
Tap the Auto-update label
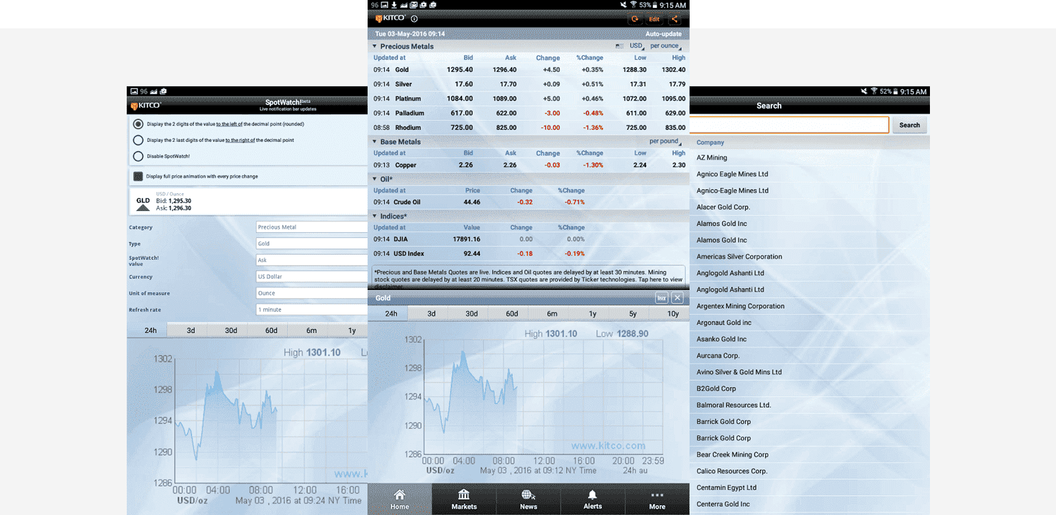[x=663, y=34]
